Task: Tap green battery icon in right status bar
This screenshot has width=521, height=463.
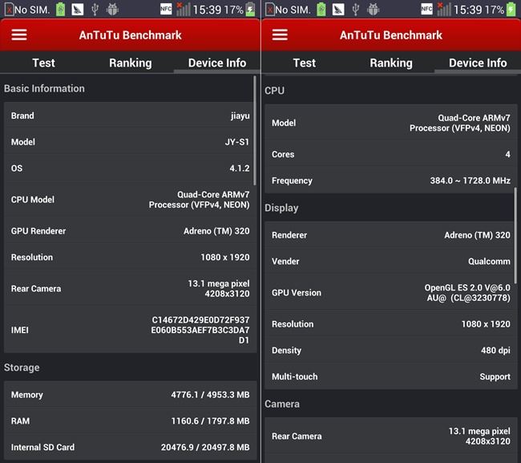Action: [321, 10]
